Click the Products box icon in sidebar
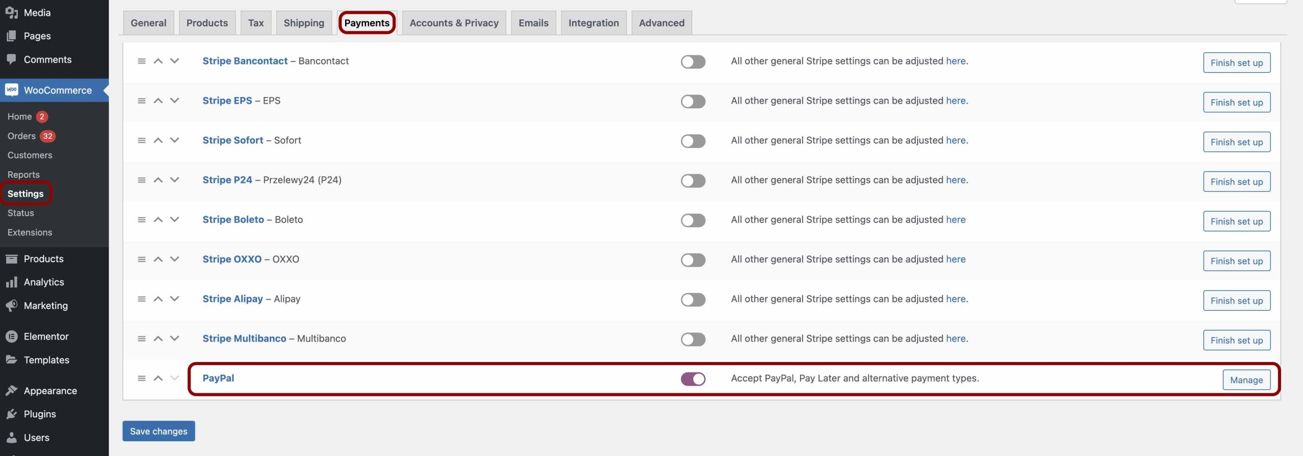The width and height of the screenshot is (1303, 456). pos(11,259)
